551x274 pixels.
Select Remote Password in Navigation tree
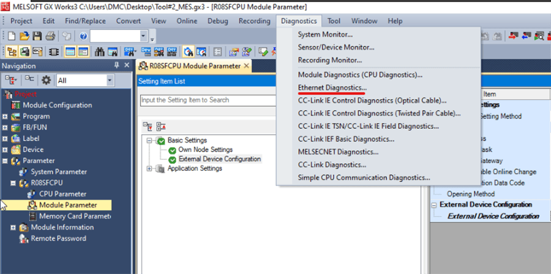[x=58, y=239]
